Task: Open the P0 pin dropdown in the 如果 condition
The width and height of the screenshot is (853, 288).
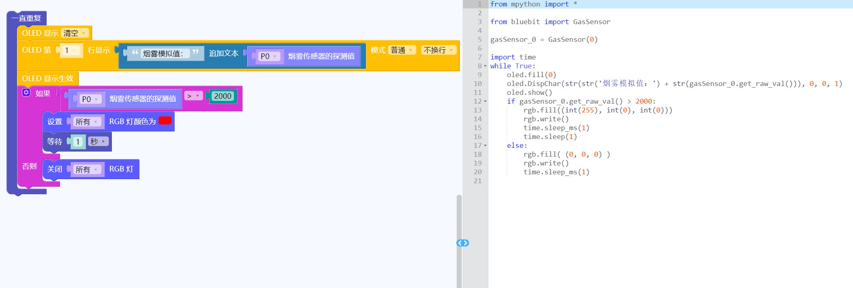Action: [90, 99]
